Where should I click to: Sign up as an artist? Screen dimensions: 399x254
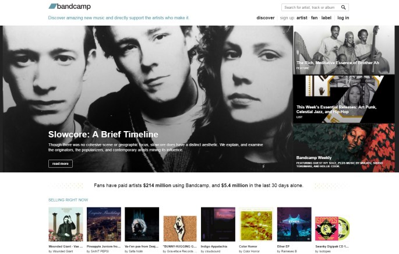[302, 18]
